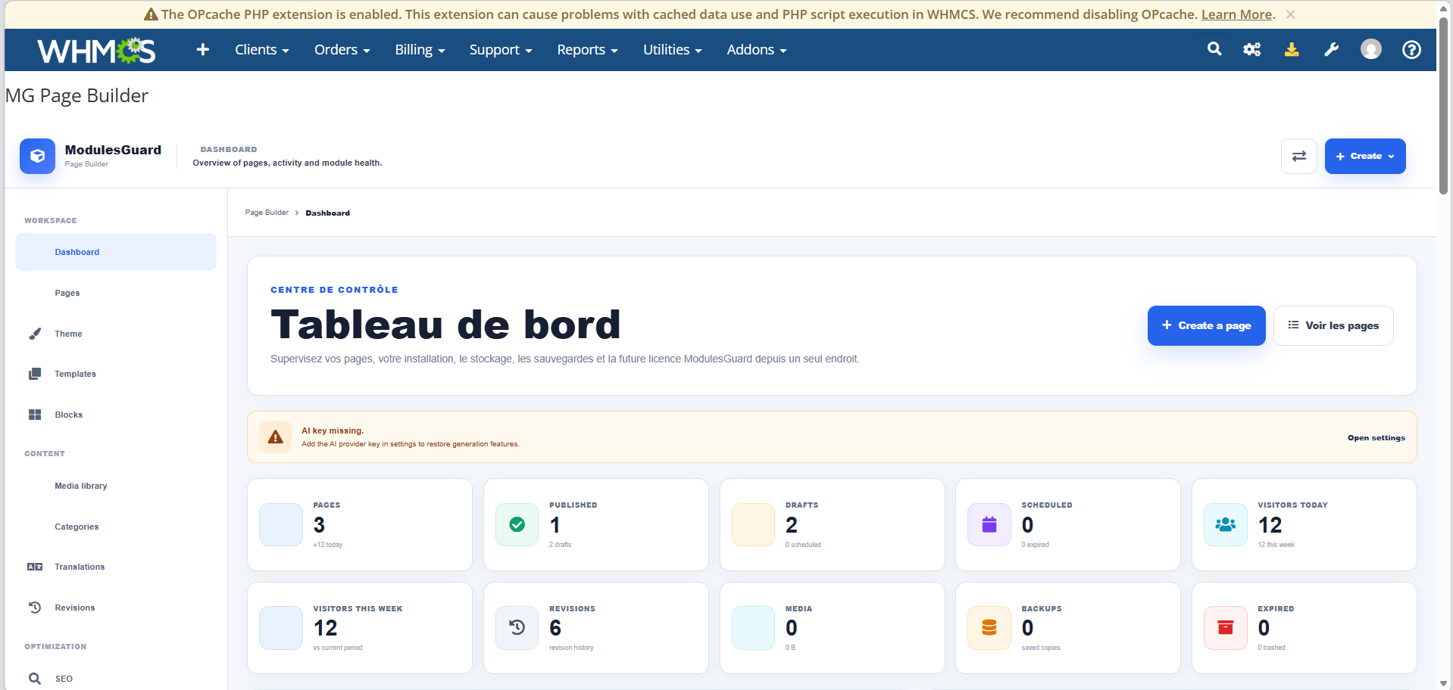
Task: Open the help question mark icon
Action: click(x=1411, y=49)
